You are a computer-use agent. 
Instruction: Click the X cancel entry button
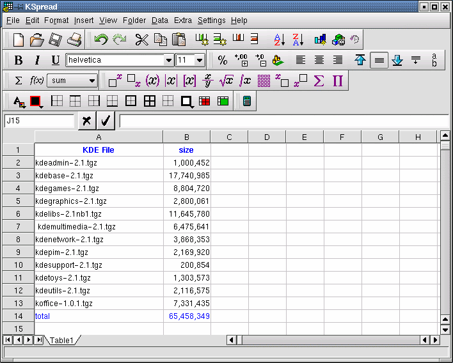[x=87, y=121]
